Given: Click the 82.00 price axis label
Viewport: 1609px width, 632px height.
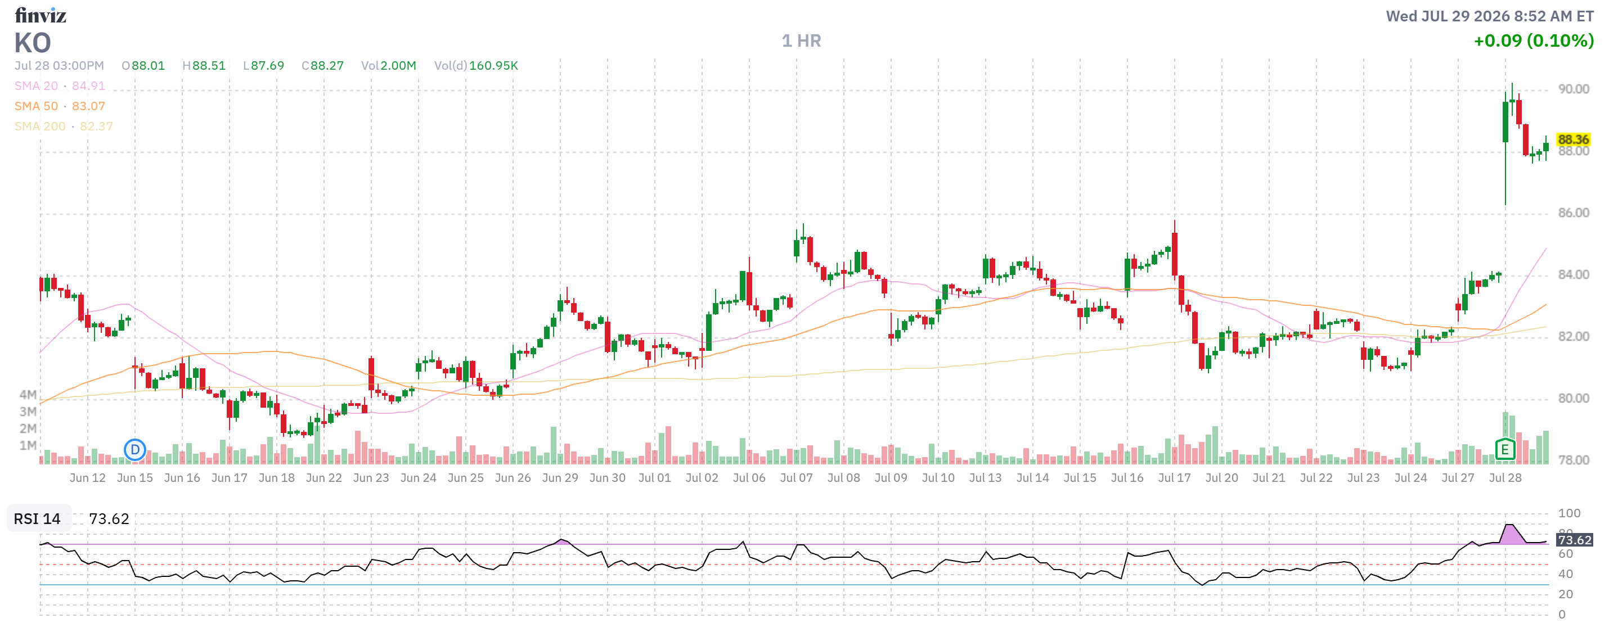Looking at the screenshot, I should (1574, 337).
